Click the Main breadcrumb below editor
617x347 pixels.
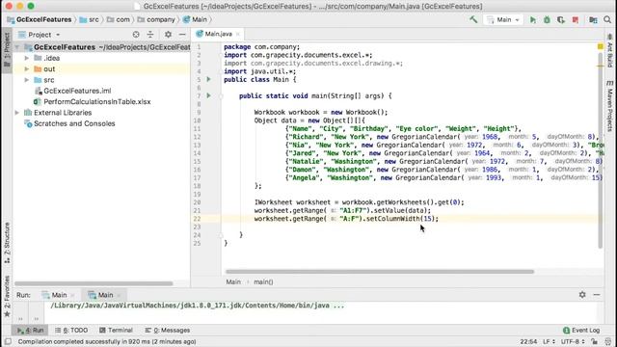coord(233,281)
